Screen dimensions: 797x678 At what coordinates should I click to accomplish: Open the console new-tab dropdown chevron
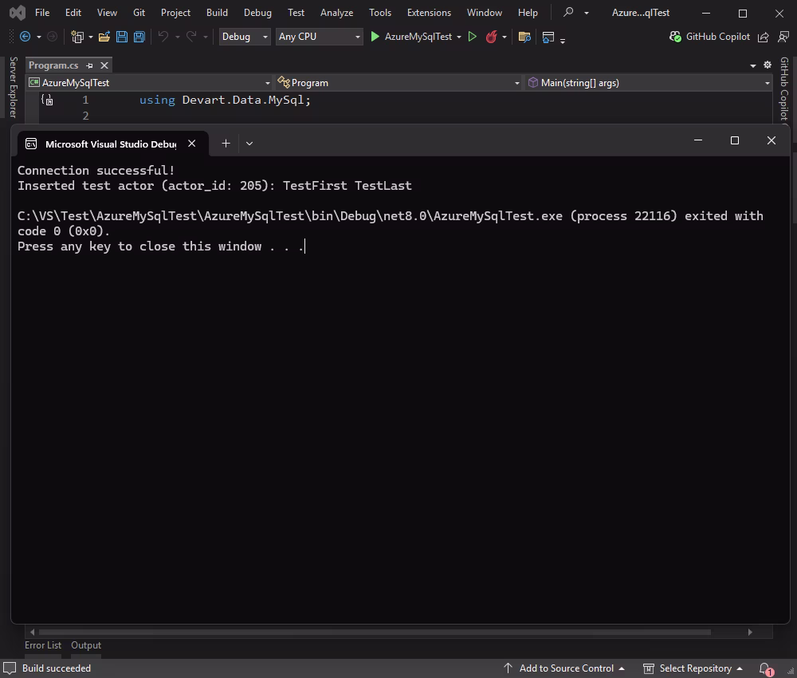point(249,144)
